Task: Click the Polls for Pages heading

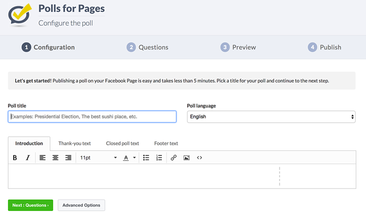Action: click(71, 9)
